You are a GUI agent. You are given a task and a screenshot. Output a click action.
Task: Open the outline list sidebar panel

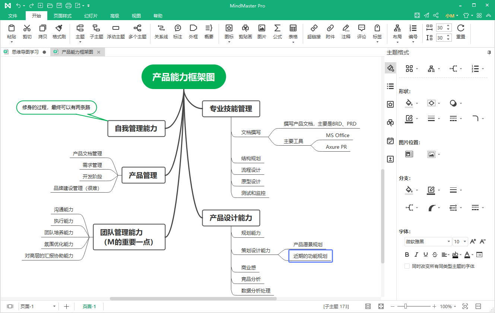tap(390, 86)
